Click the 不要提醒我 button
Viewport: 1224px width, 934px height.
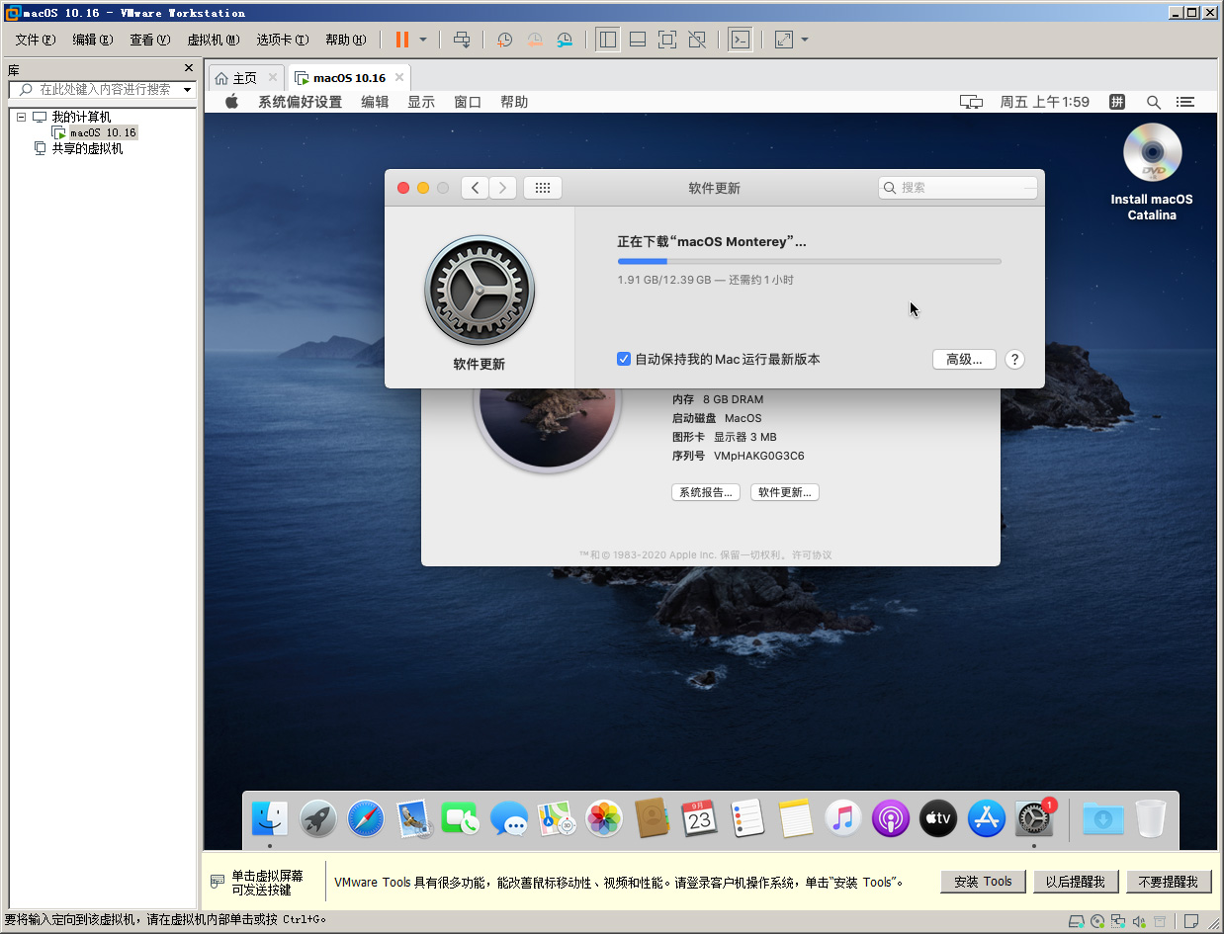1168,882
